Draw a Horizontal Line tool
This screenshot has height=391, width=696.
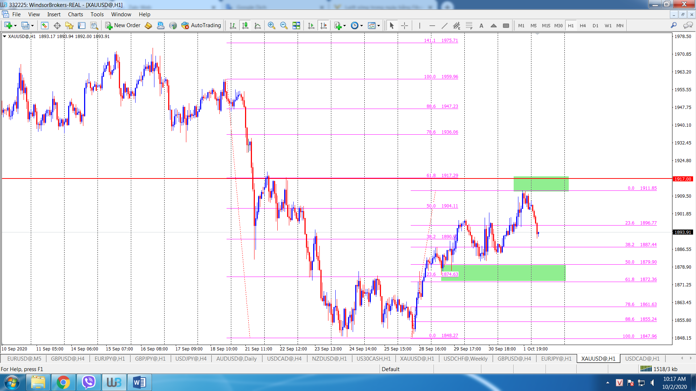[x=432, y=25]
